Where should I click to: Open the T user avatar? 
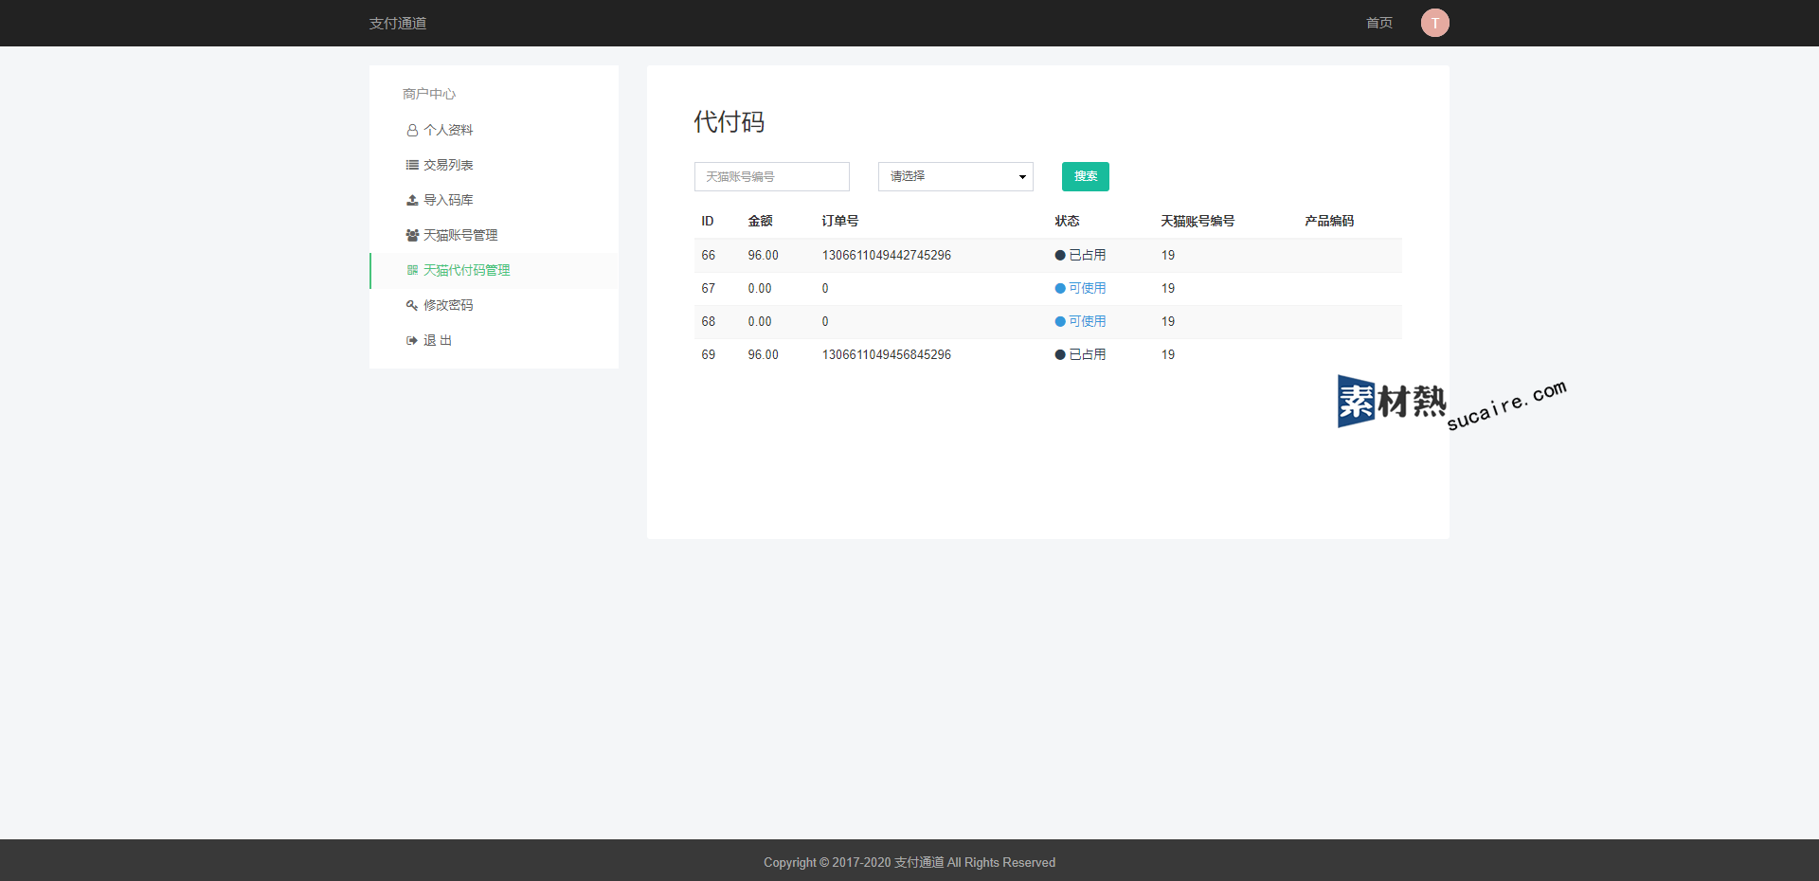click(x=1434, y=23)
